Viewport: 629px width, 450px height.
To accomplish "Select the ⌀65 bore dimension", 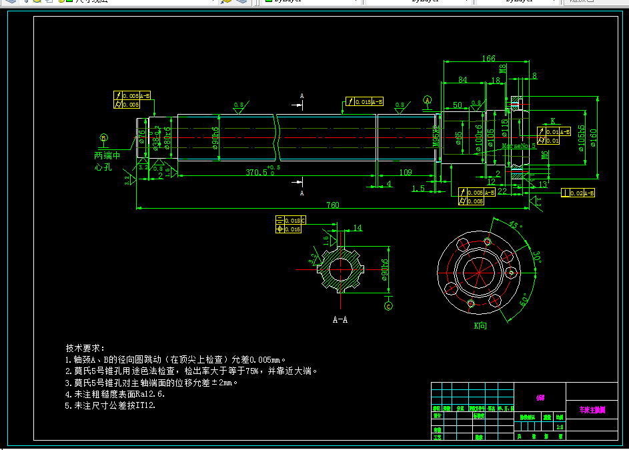I will pyautogui.click(x=459, y=138).
